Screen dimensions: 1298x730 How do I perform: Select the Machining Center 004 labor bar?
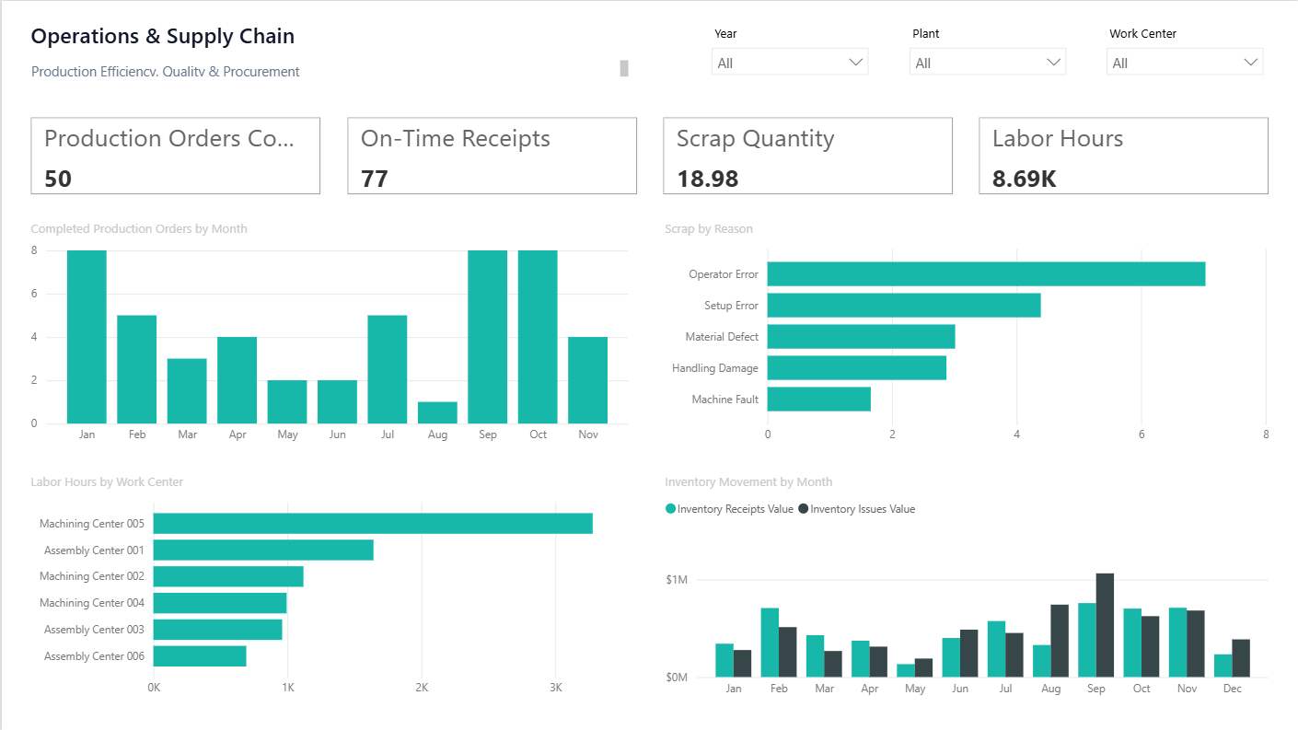[x=220, y=603]
